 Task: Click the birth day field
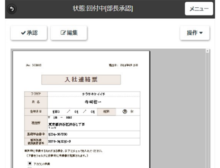click(x=93, y=112)
